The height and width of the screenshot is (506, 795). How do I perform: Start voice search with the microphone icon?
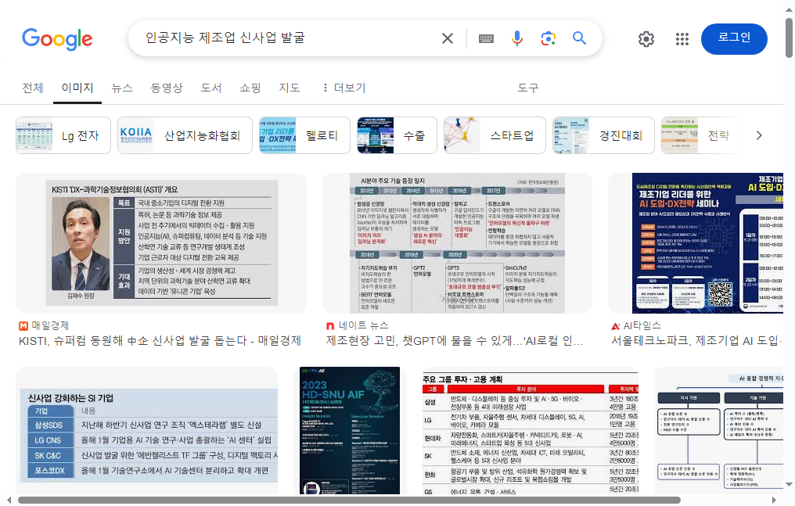point(516,38)
